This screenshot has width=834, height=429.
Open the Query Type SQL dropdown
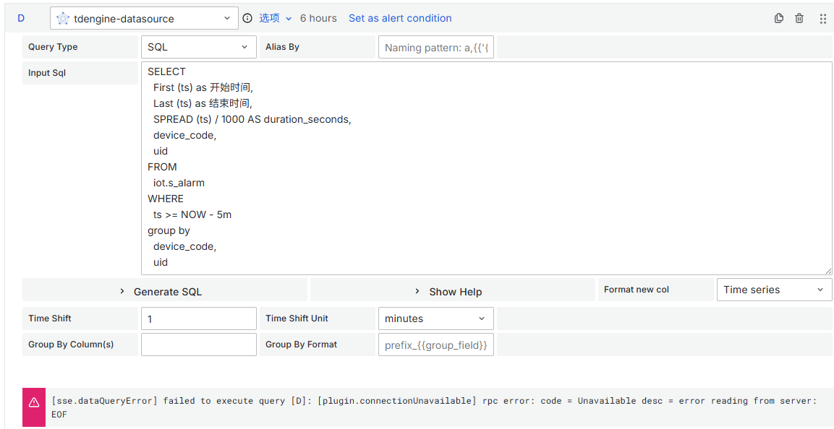pos(198,47)
